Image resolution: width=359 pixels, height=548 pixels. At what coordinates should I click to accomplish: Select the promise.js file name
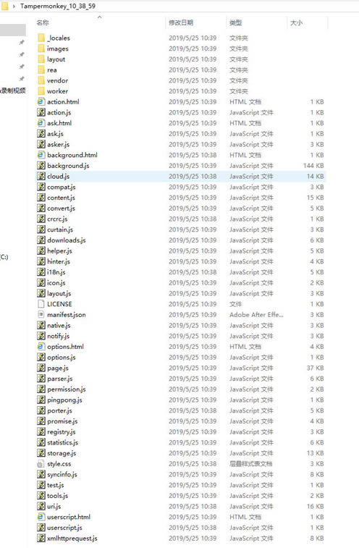click(x=62, y=421)
